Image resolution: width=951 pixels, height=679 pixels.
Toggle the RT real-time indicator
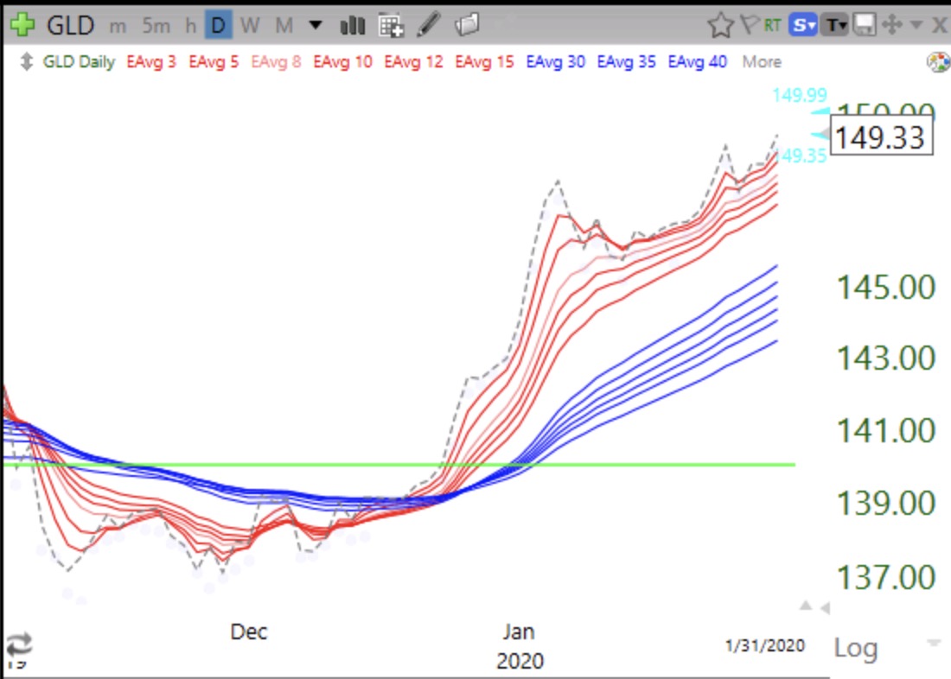click(x=772, y=25)
